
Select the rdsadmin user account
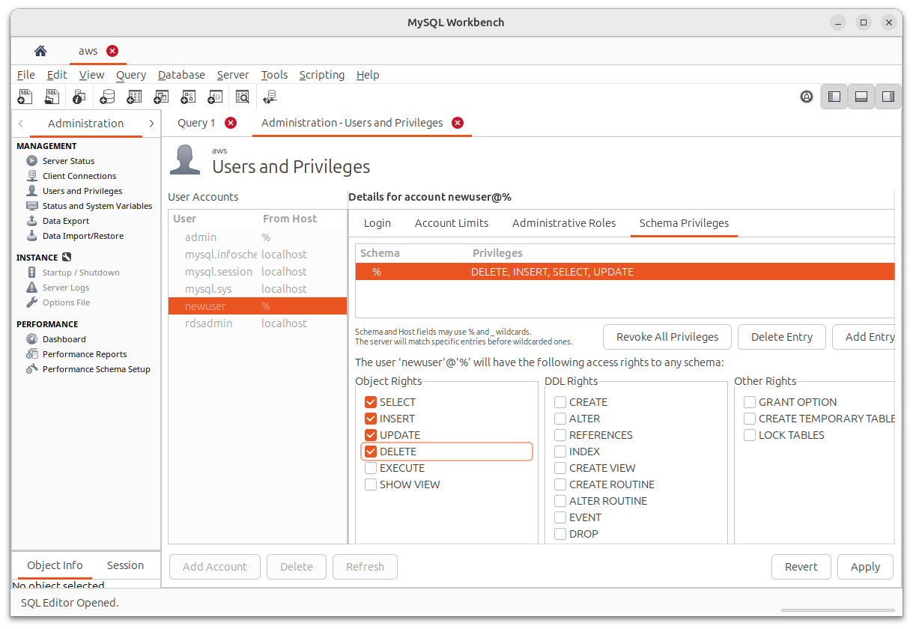[258, 323]
